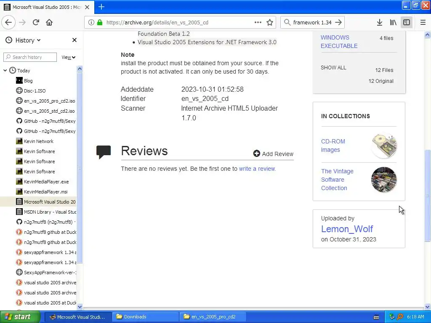This screenshot has width=431, height=323.
Task: Open the Blog history entry
Action: click(28, 81)
